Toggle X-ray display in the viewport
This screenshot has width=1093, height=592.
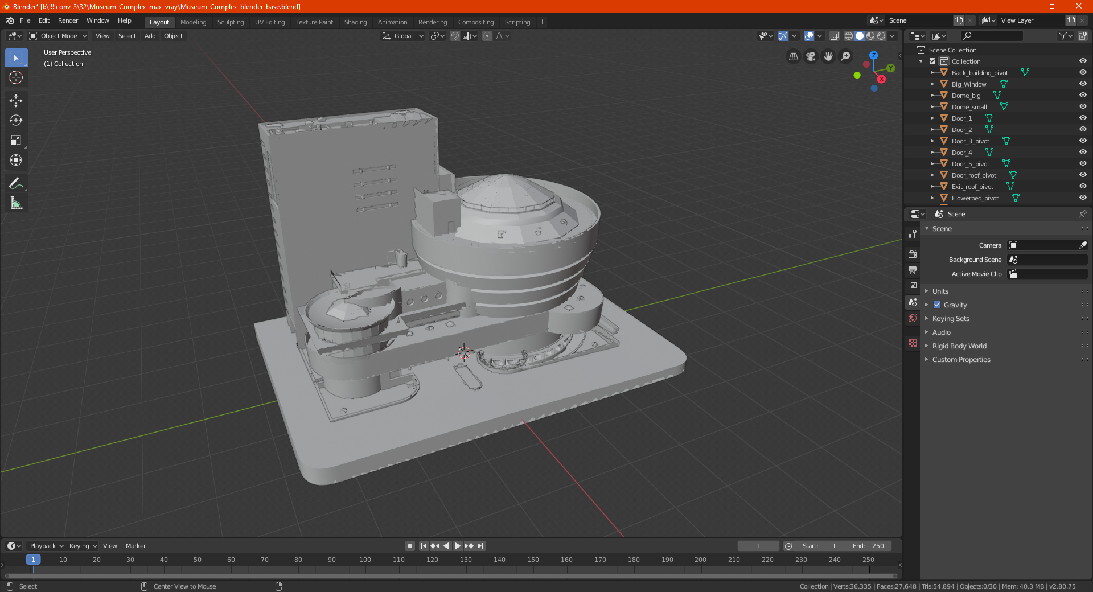click(x=835, y=36)
